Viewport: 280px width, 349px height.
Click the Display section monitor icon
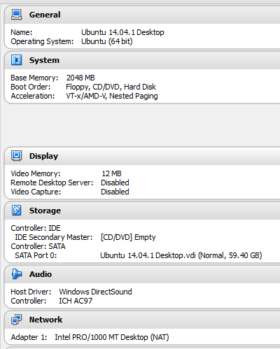click(17, 156)
